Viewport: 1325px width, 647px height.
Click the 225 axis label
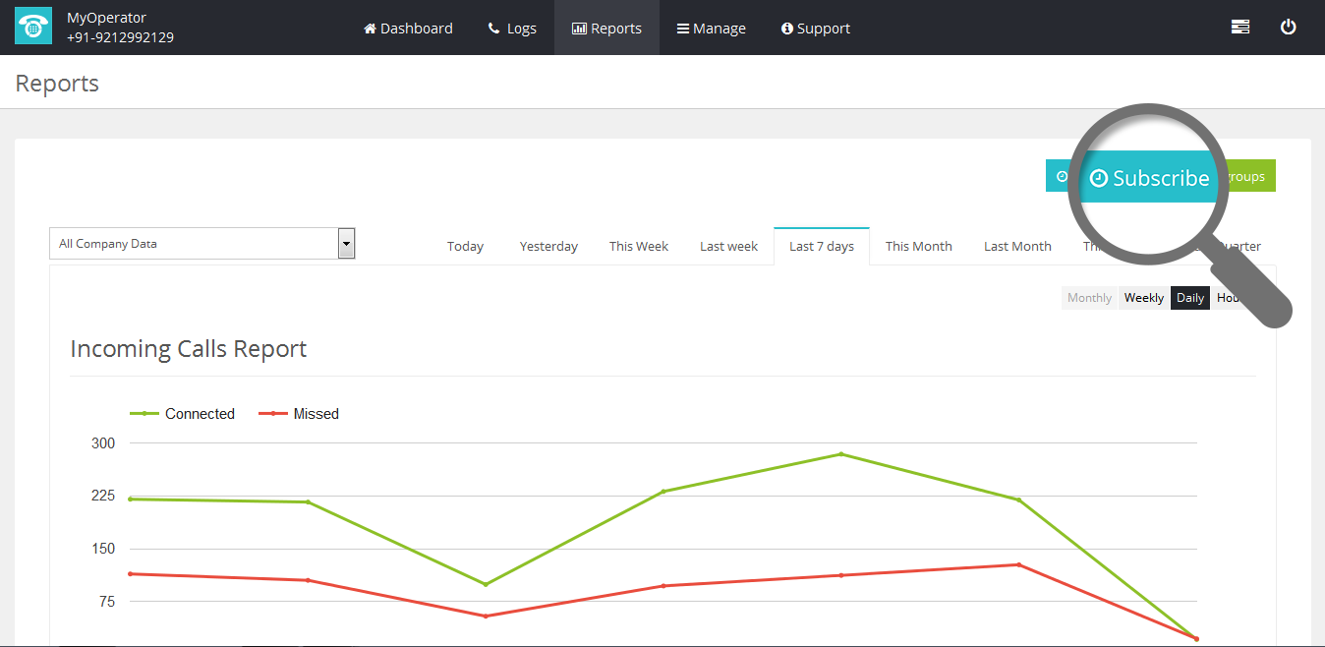[103, 496]
